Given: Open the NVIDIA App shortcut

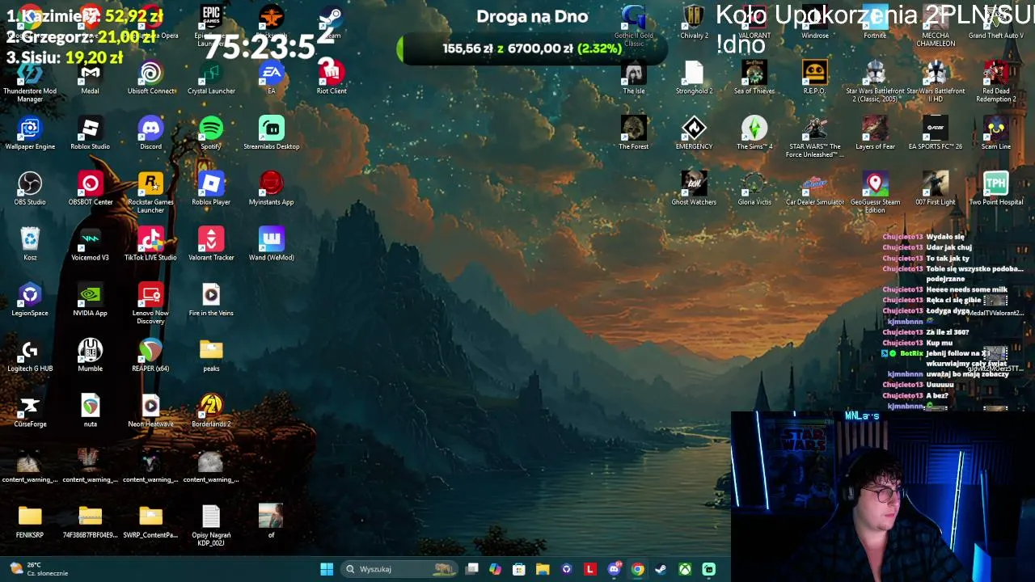Looking at the screenshot, I should point(90,301).
